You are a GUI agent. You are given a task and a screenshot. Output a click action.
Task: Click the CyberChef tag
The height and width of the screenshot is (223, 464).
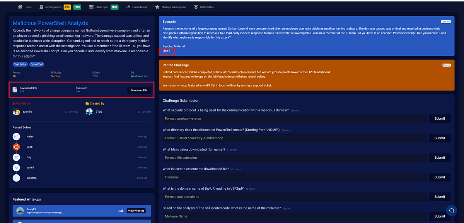click(x=36, y=64)
